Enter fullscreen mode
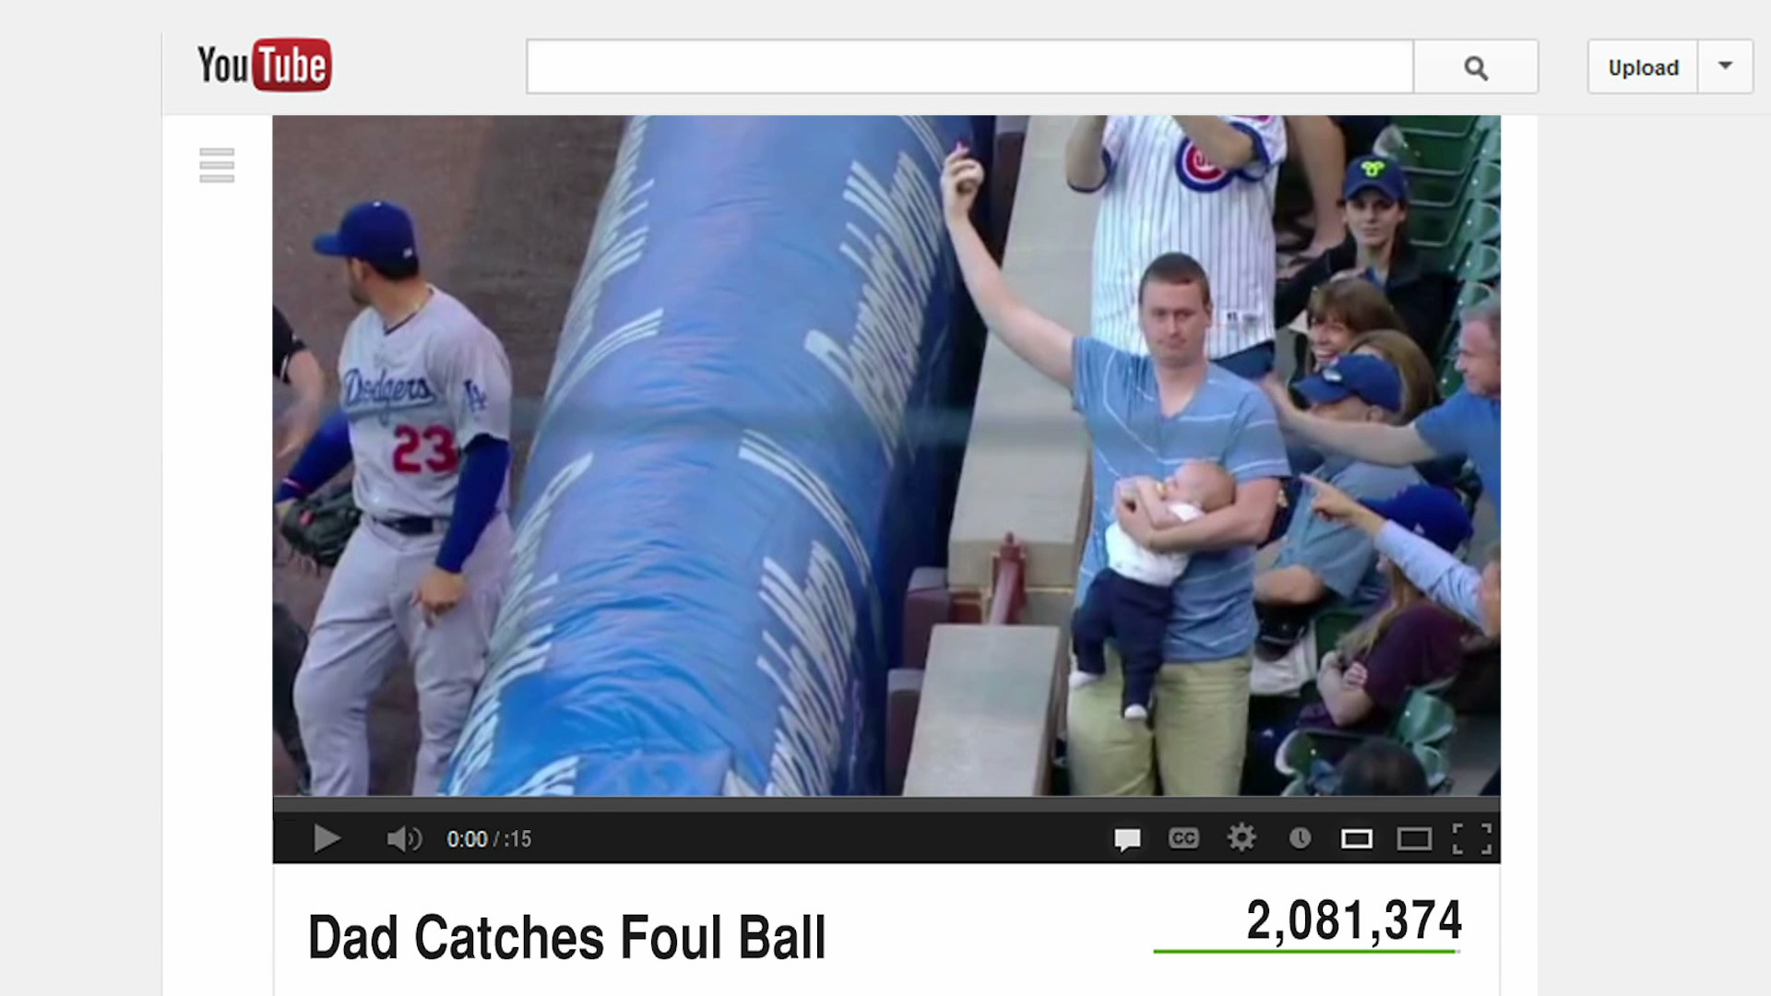 [1471, 838]
